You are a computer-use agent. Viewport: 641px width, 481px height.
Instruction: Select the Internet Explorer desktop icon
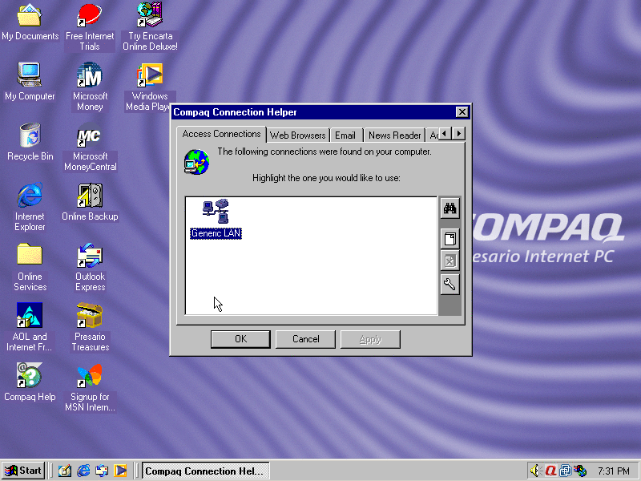click(x=30, y=207)
